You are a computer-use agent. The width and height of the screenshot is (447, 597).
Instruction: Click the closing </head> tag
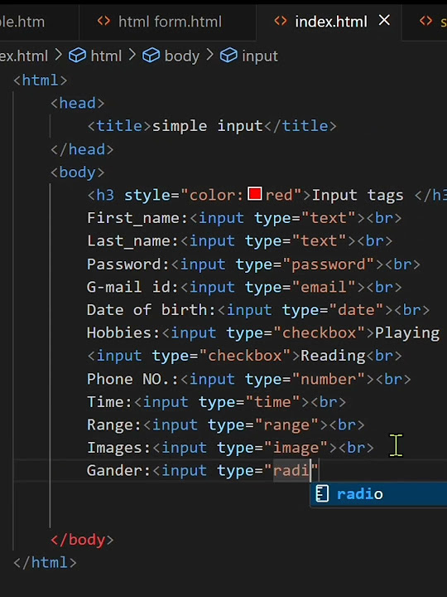[82, 149]
